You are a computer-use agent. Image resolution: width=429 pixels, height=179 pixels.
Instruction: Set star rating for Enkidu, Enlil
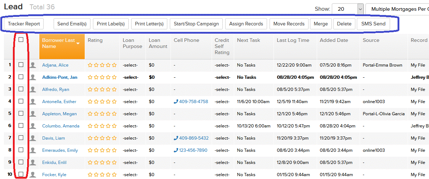(102, 163)
